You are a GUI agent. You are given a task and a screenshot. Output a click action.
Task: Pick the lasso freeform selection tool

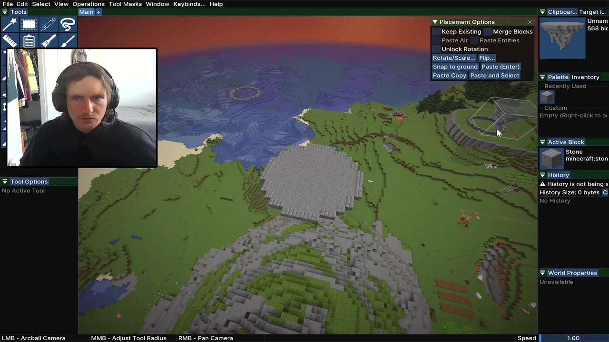coord(68,24)
